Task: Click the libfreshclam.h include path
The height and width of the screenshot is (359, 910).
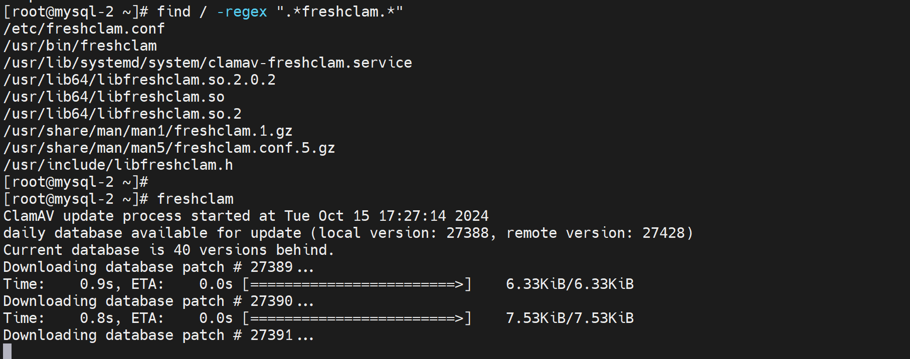Action: click(118, 165)
